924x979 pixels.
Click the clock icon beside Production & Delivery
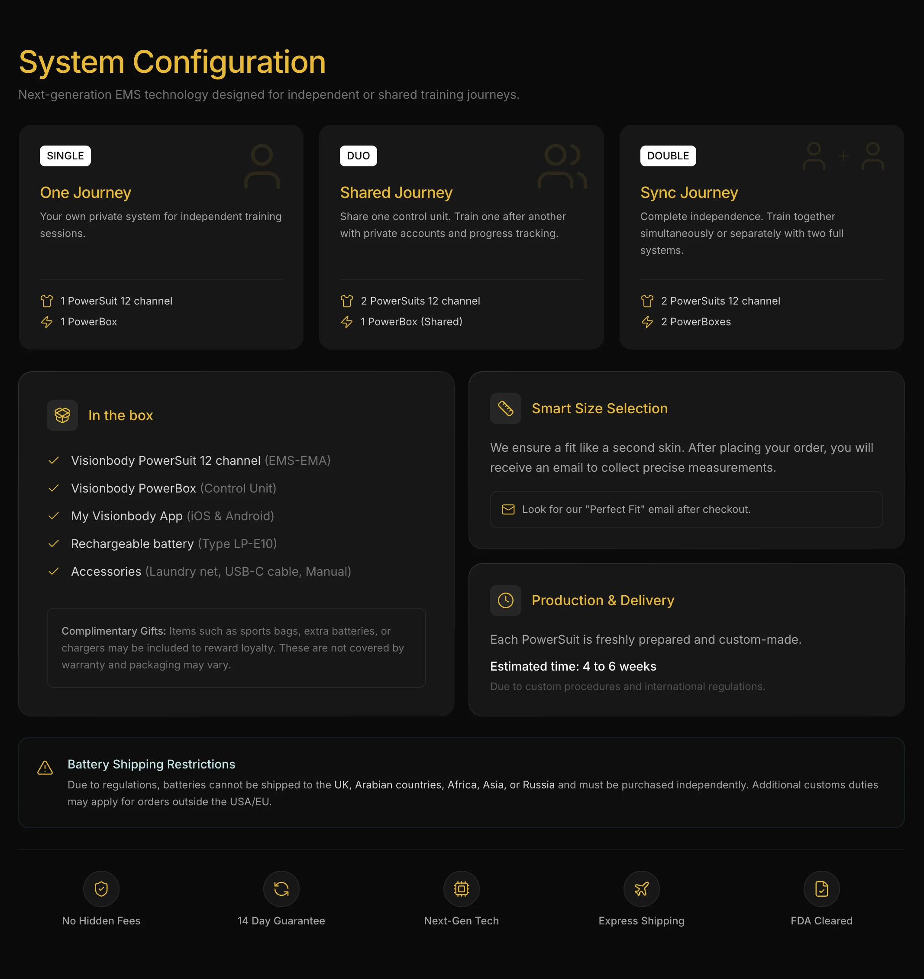(505, 600)
